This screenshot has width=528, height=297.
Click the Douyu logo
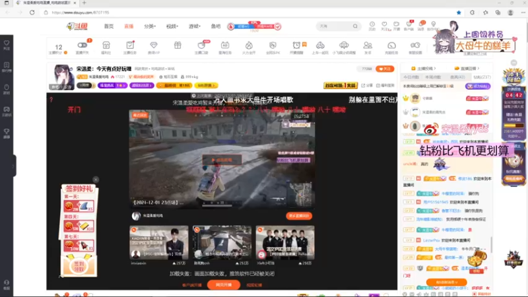[77, 26]
